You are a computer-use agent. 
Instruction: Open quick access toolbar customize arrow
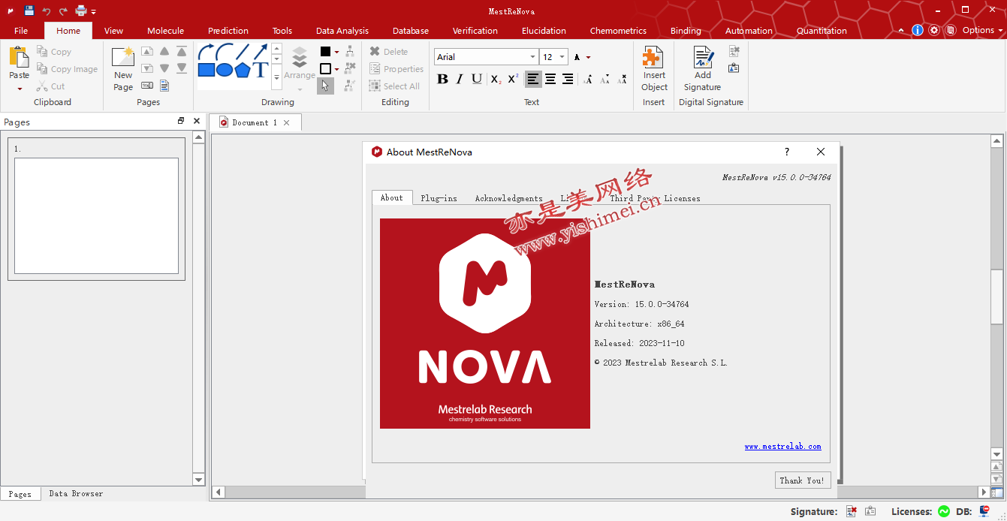coord(94,12)
